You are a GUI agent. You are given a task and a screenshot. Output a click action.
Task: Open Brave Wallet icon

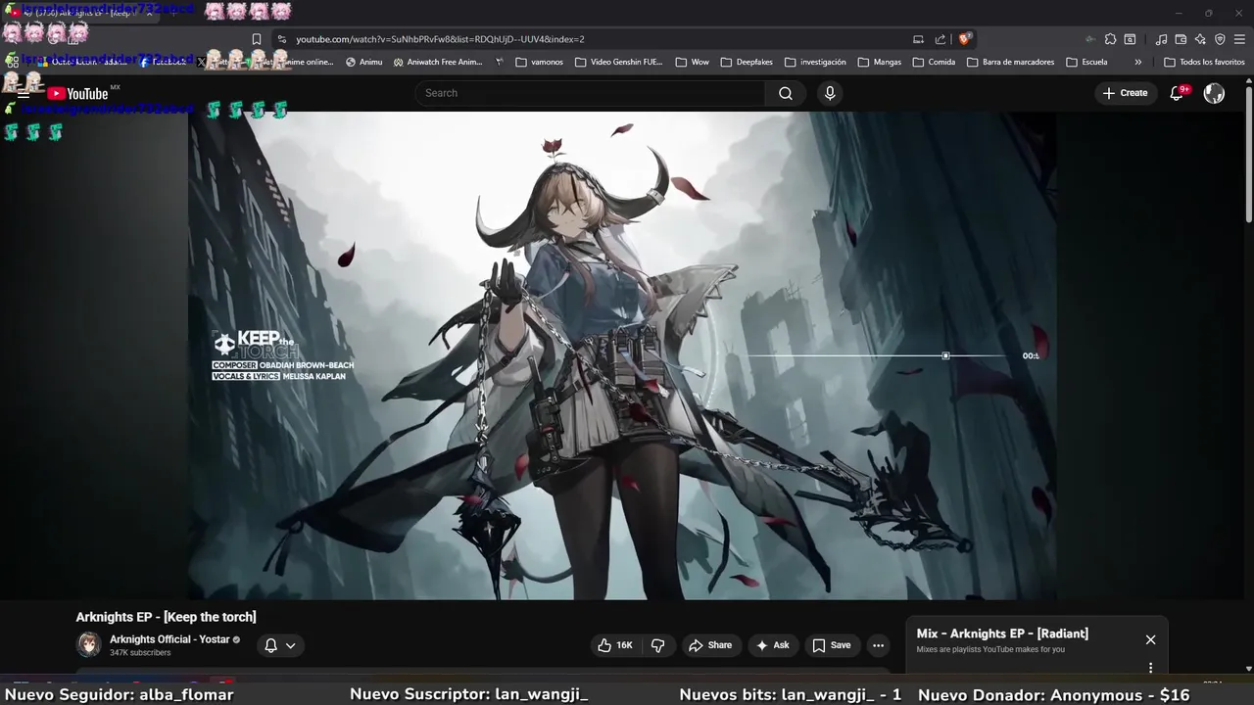tap(1181, 39)
